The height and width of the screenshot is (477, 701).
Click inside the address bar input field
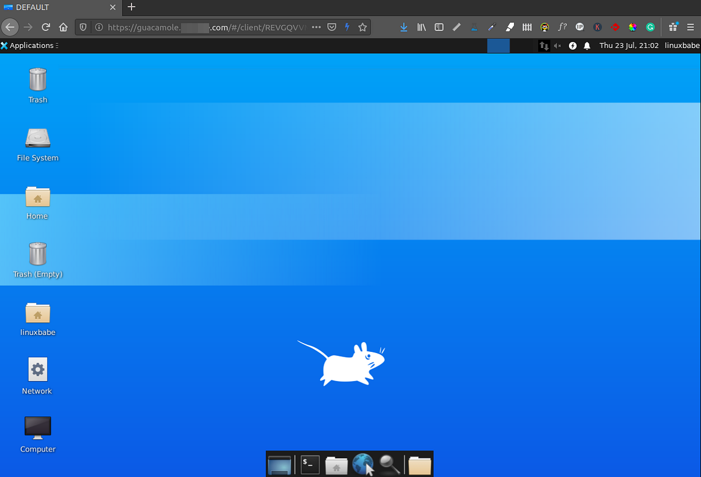click(204, 27)
